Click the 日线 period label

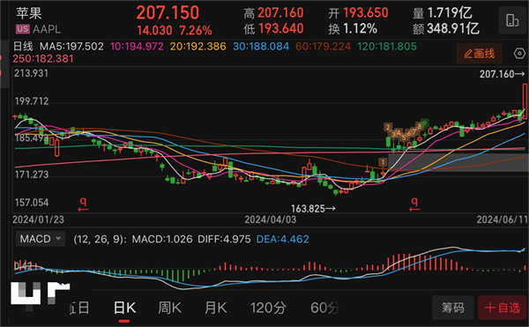coord(23,46)
